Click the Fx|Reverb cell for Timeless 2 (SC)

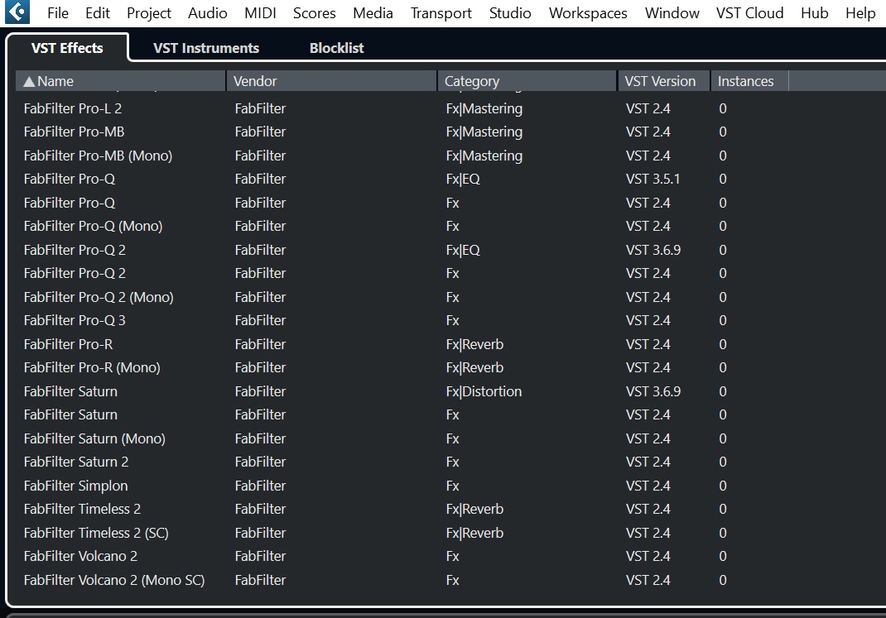coord(474,533)
